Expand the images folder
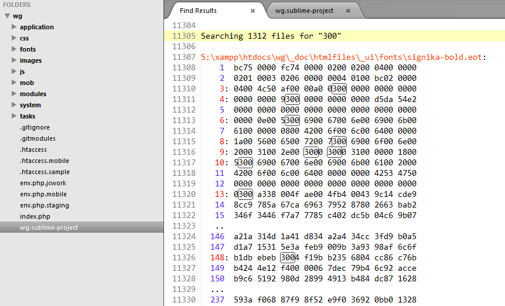This screenshot has height=306, width=505. 15,60
